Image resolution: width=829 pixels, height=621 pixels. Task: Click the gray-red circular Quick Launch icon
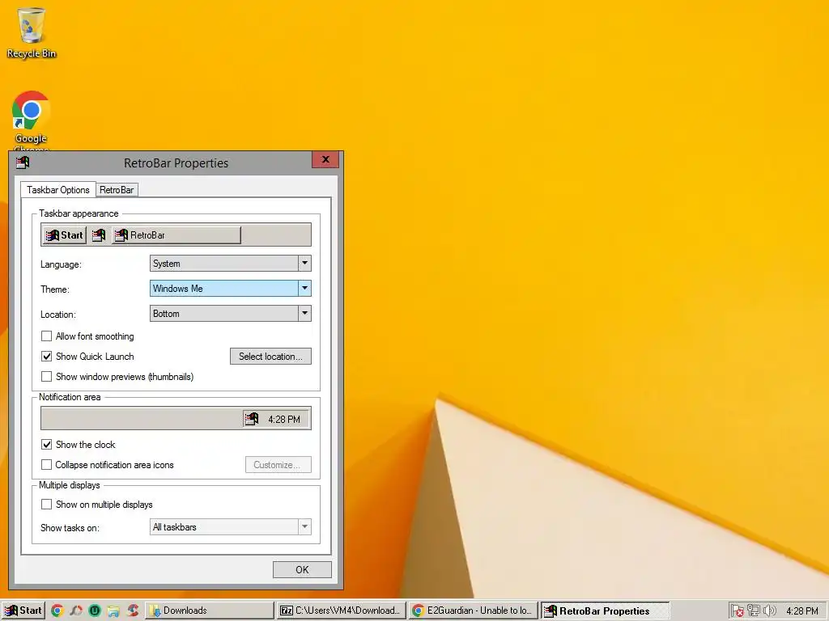pos(76,611)
